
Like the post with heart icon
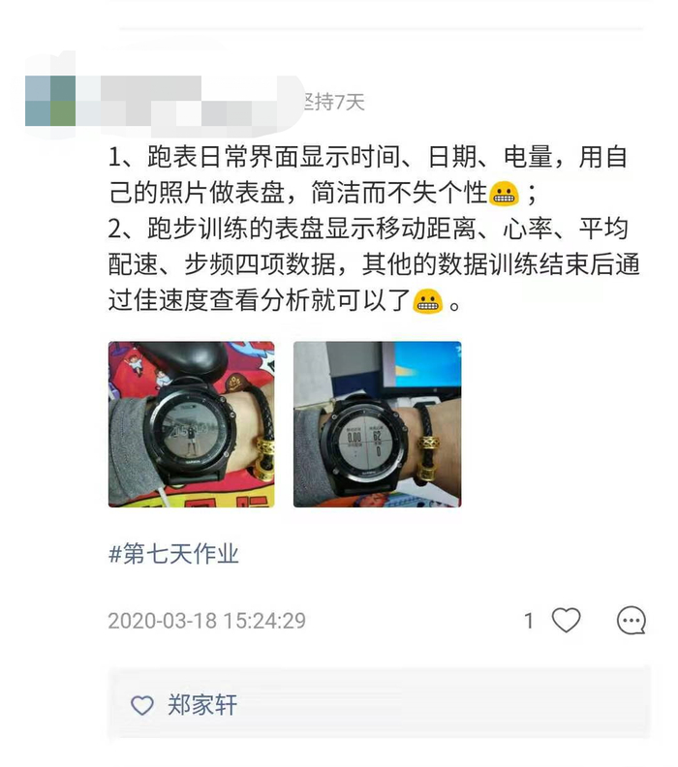click(x=566, y=620)
